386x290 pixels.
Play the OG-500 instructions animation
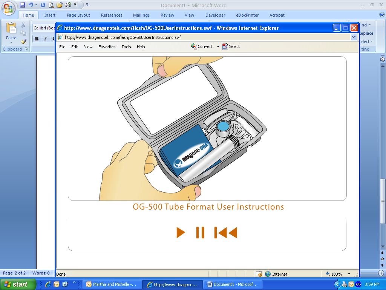(x=181, y=233)
